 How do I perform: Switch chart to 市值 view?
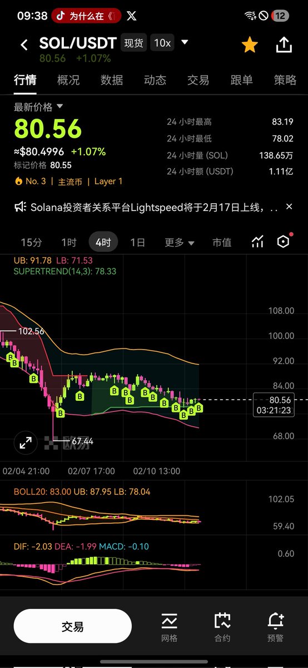tap(222, 242)
